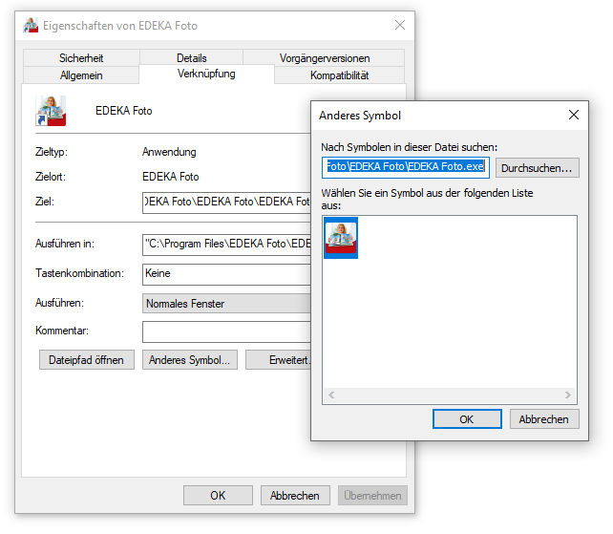The height and width of the screenshot is (534, 613).
Task: Click Abbrechen in the Anderes Symbol dialog
Action: pyautogui.click(x=544, y=419)
